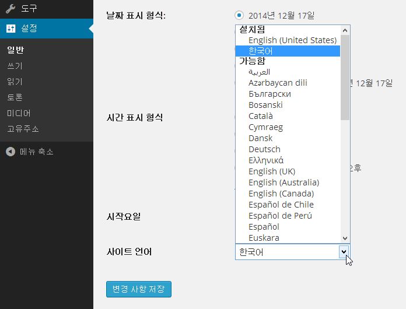
Task: Click the 사이트 언어 dropdown arrow
Action: point(344,252)
